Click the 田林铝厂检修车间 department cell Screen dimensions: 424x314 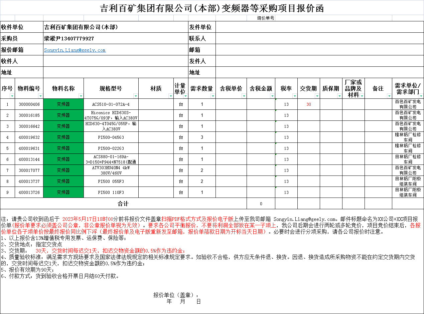click(x=408, y=159)
